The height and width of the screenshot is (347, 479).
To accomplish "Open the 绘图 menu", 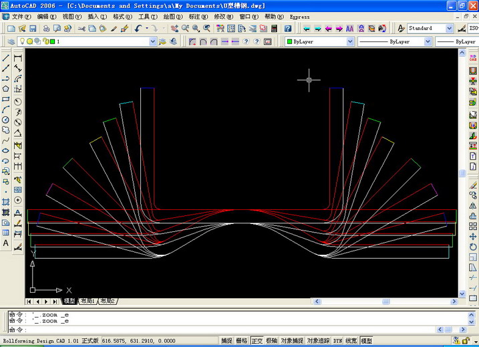I will coord(173,17).
